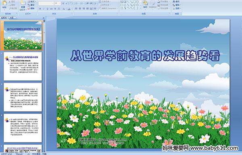Click the slide title text on main slide
Image resolution: width=242 pixels, height=155 pixels.
[145, 56]
